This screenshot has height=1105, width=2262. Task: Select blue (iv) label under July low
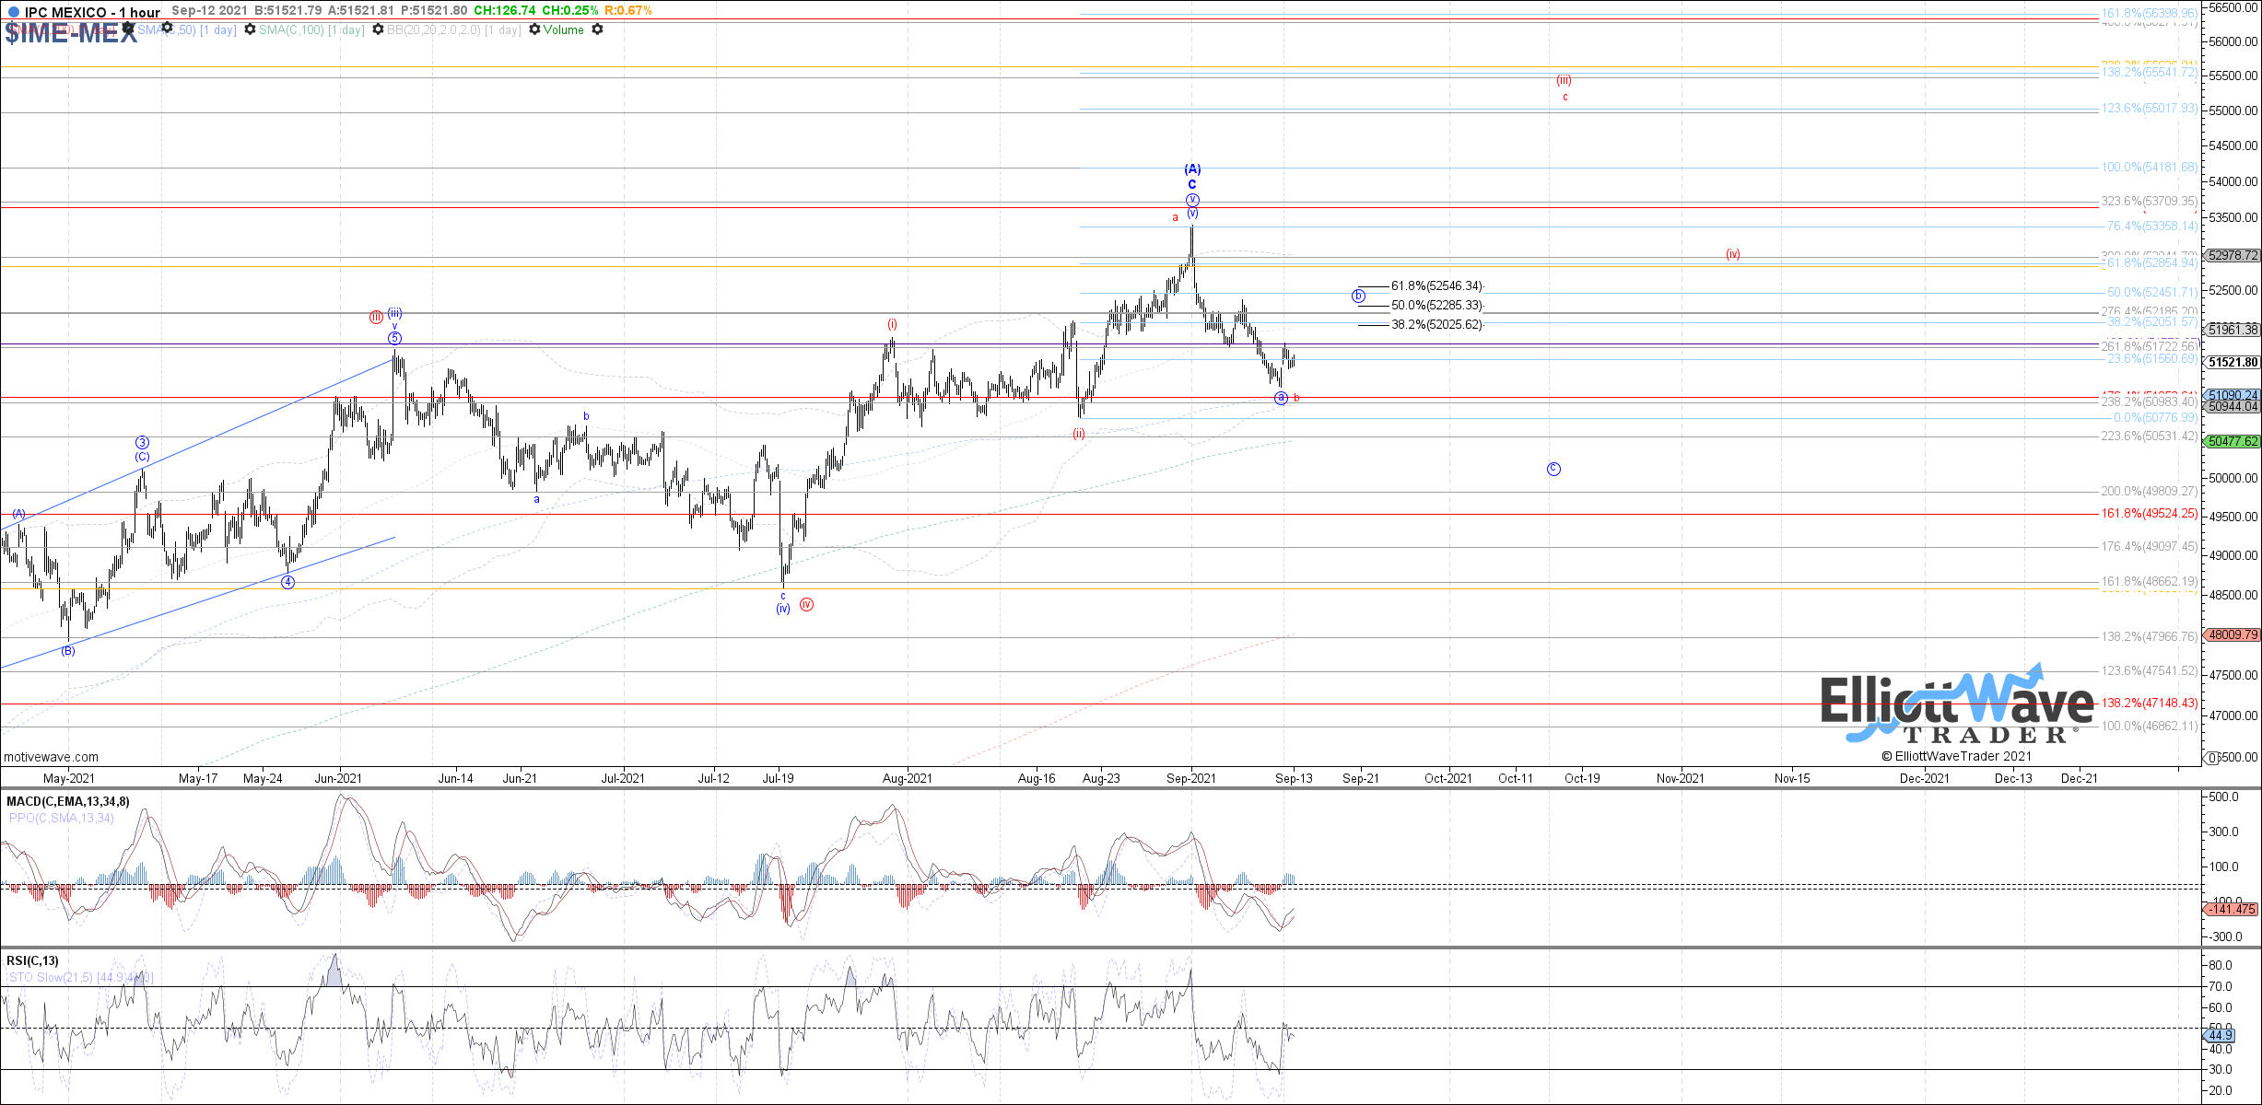783,609
